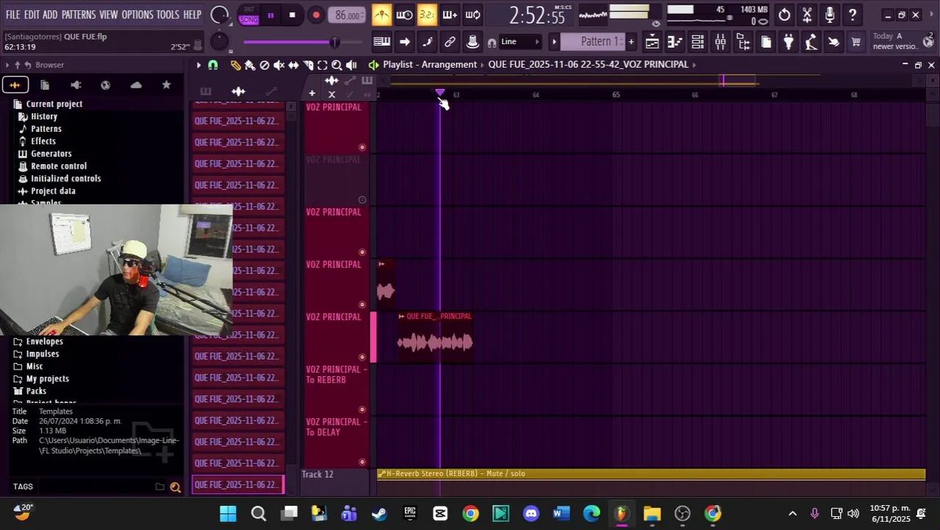Select the QUE FUE__PRINCIPAL audio clip

pyautogui.click(x=435, y=337)
